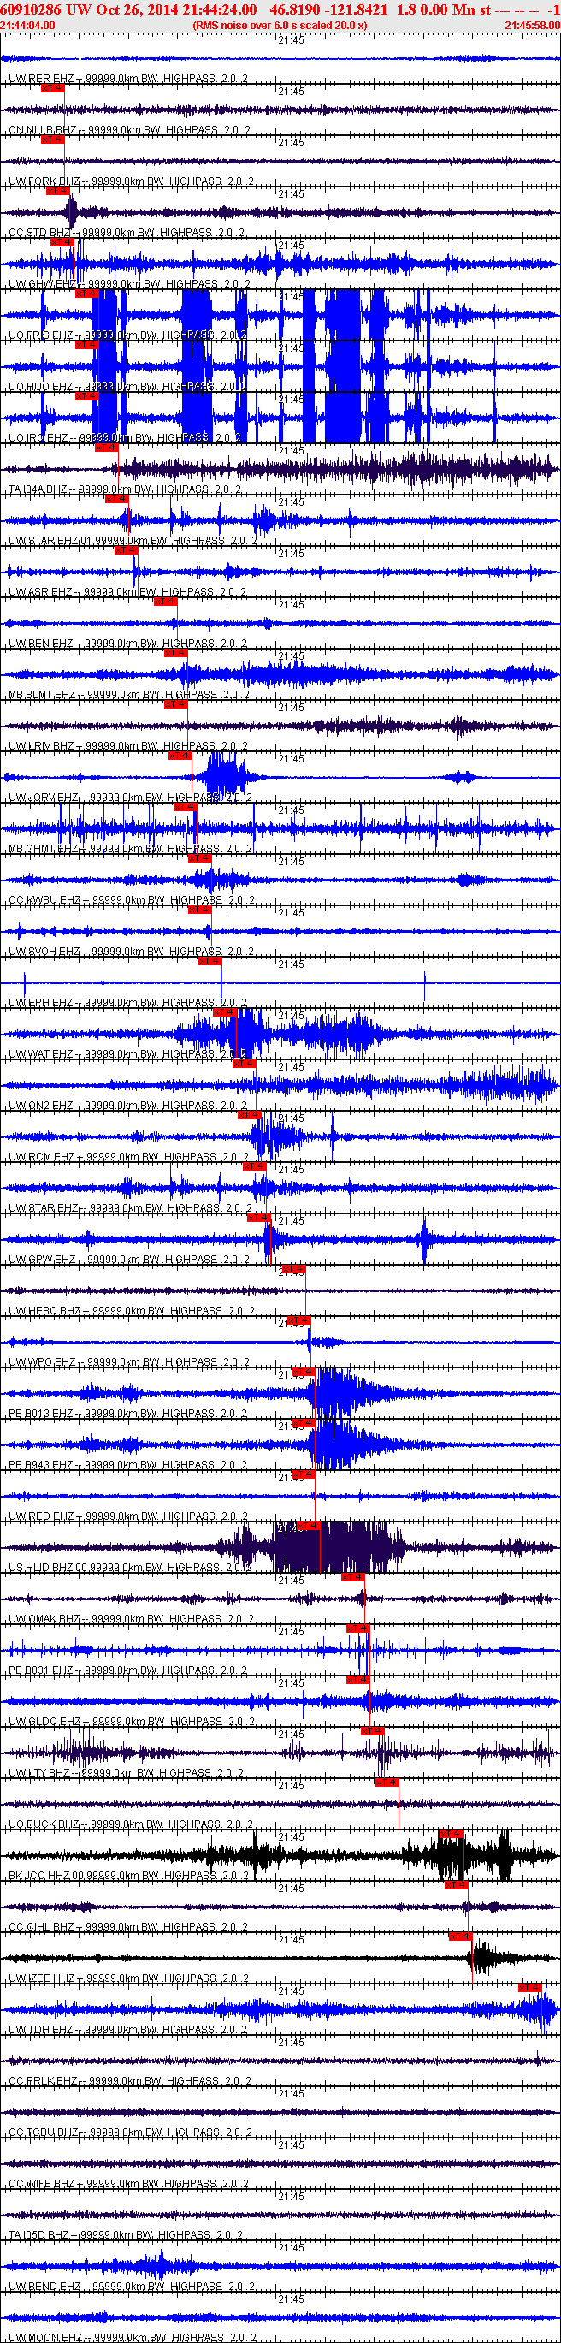Viewport: 561px width, 2343px height.
Task: Select the CC STD BHZ station label
Action: (127, 233)
